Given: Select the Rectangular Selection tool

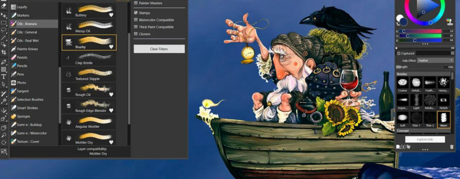Looking at the screenshot, I should [4, 23].
